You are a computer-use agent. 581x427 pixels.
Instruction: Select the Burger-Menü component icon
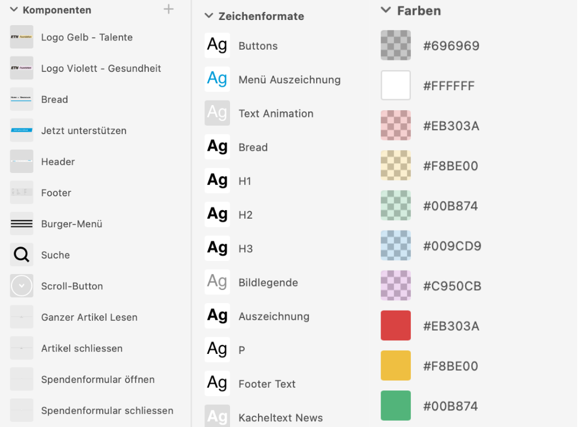22,224
